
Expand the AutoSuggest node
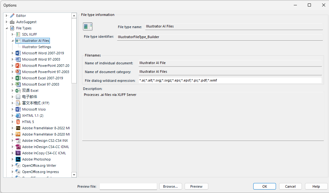tap(7, 22)
